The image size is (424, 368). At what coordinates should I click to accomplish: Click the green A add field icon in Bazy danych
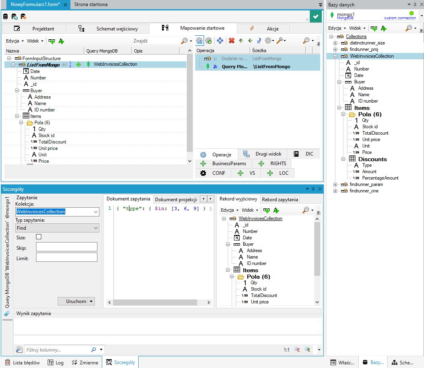tap(384, 28)
